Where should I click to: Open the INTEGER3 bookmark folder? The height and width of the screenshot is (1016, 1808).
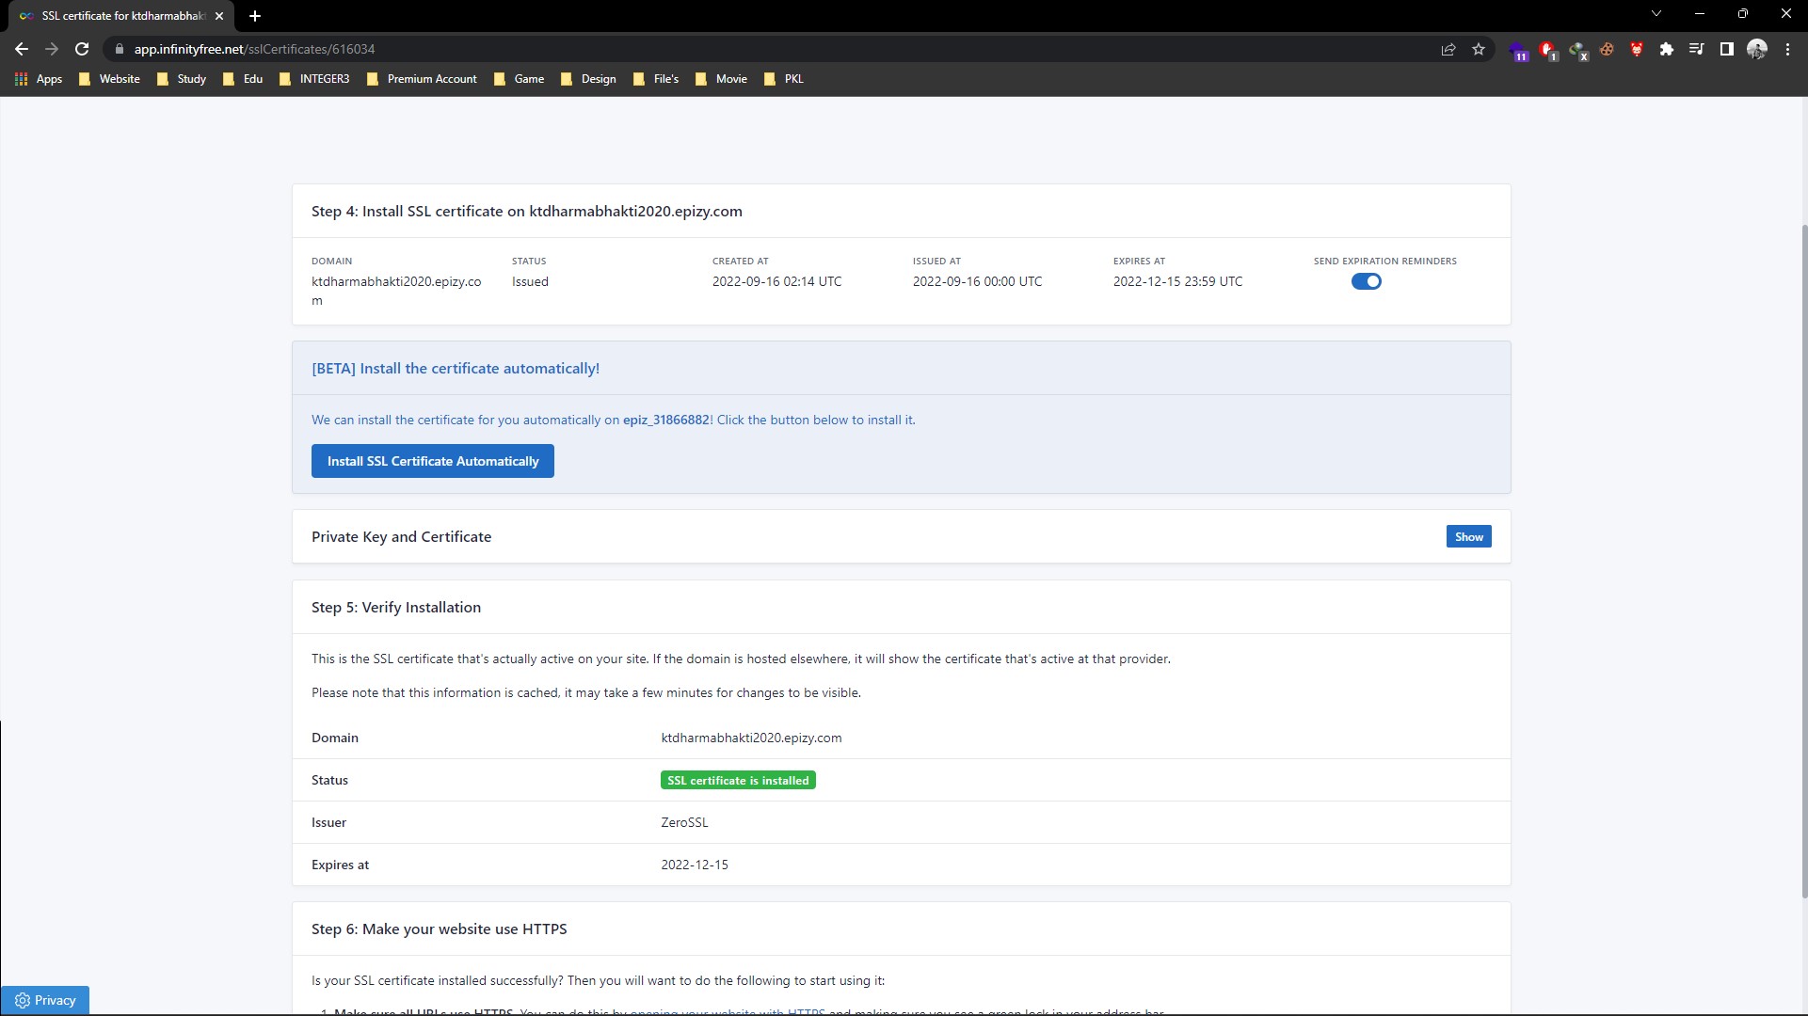click(x=314, y=79)
